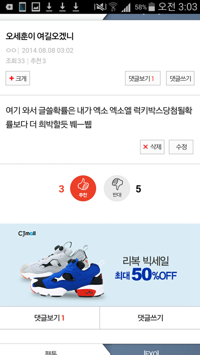200x355 pixels.
Task: Tap the red thumbs-up 추천 button
Action: click(x=83, y=189)
